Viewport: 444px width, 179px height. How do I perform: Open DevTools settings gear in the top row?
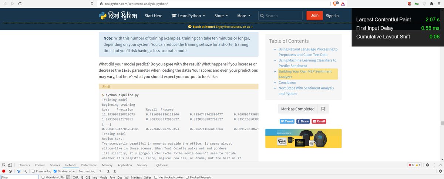pos(427,165)
